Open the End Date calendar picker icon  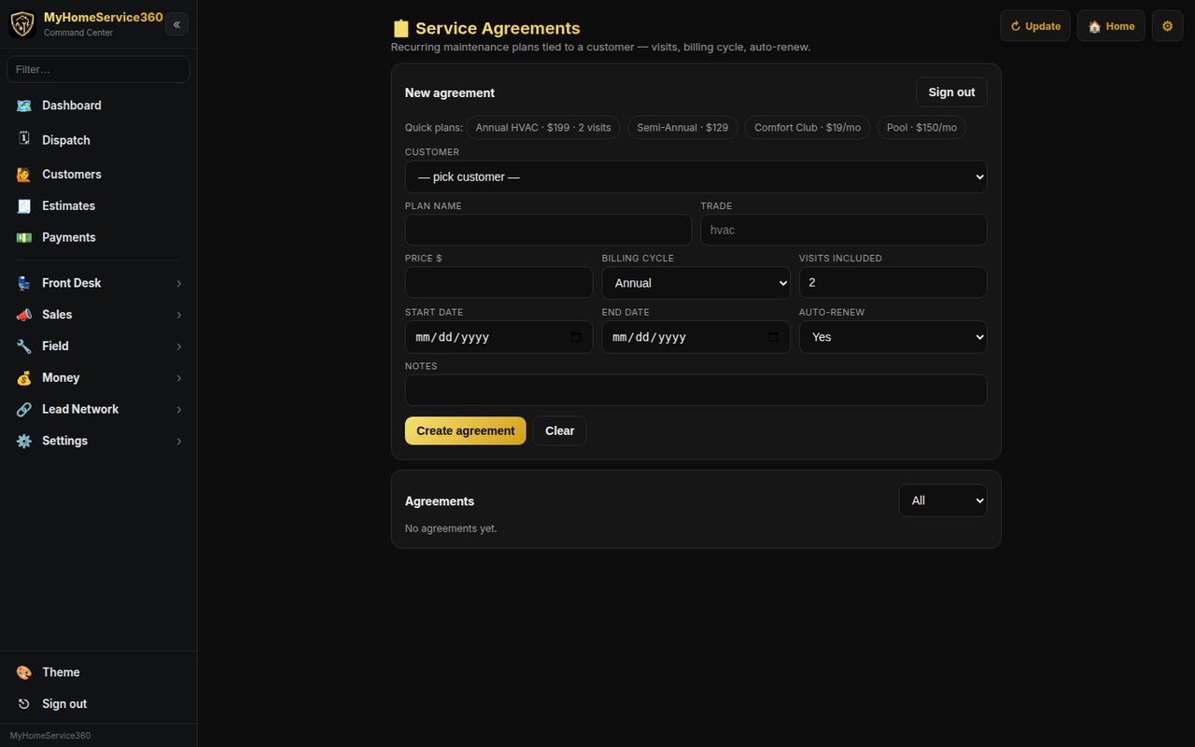point(773,337)
